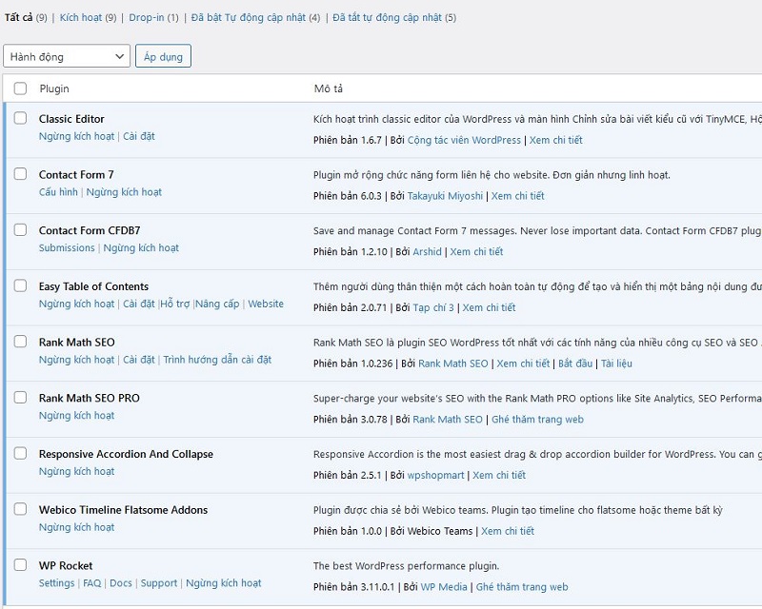Viewport: 762px width, 609px height.
Task: Click Rank Math SEO author link in PRO row
Action: click(x=448, y=420)
